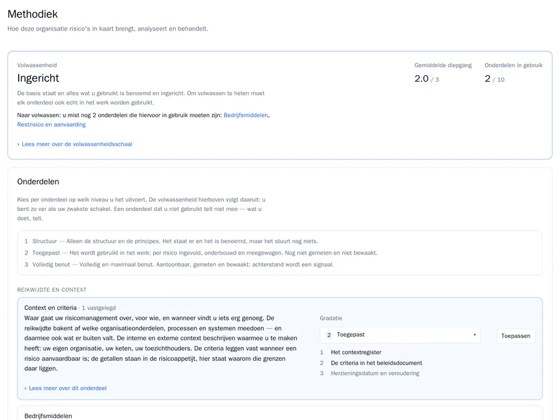
Task: Open the Gradatie dropdown showing Toegepast
Action: tap(400, 335)
